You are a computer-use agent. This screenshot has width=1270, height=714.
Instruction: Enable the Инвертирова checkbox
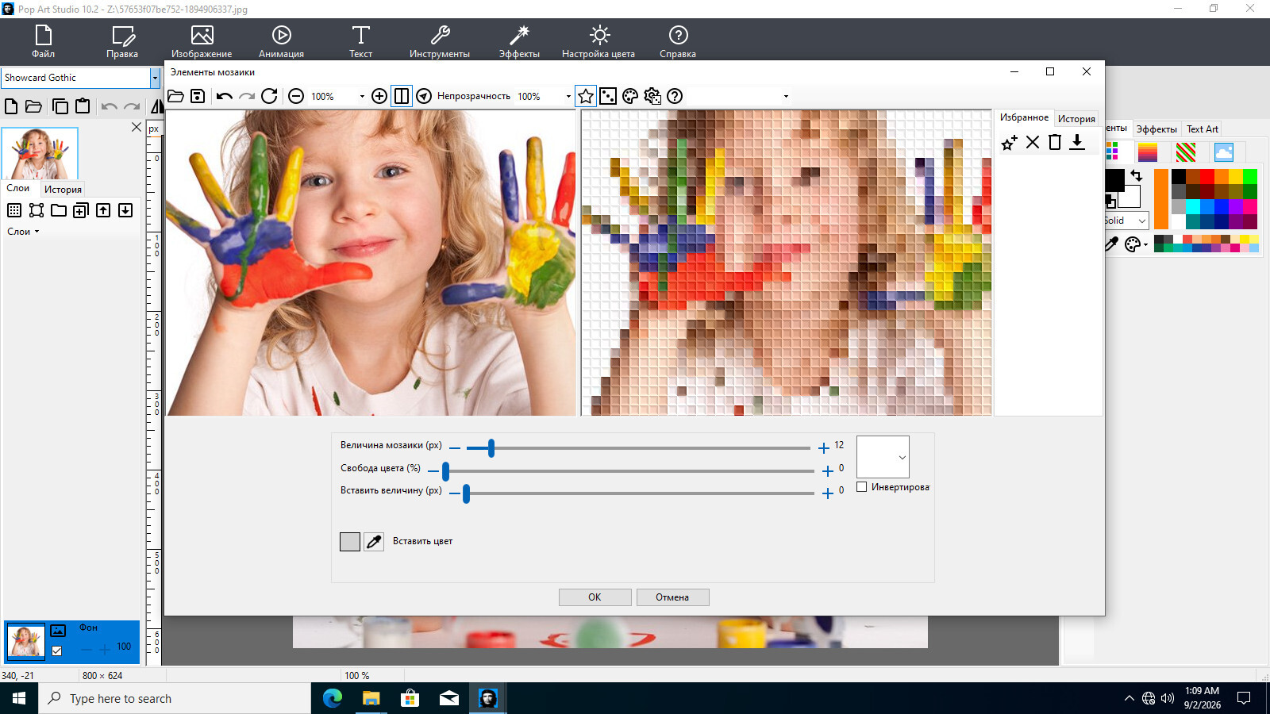pos(862,487)
